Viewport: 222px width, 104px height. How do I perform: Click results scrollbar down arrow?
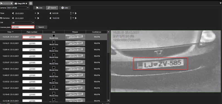[109, 100]
